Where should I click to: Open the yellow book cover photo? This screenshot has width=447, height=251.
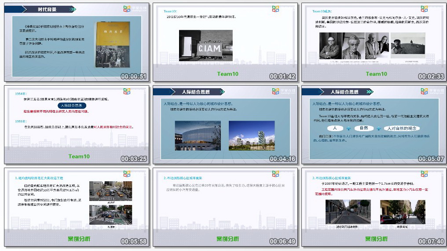(x=113, y=44)
